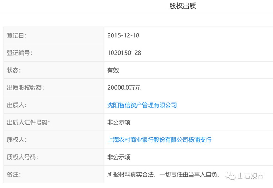This screenshot has width=273, height=188.
Task: Click the 备注 label
Action: pos(14,174)
